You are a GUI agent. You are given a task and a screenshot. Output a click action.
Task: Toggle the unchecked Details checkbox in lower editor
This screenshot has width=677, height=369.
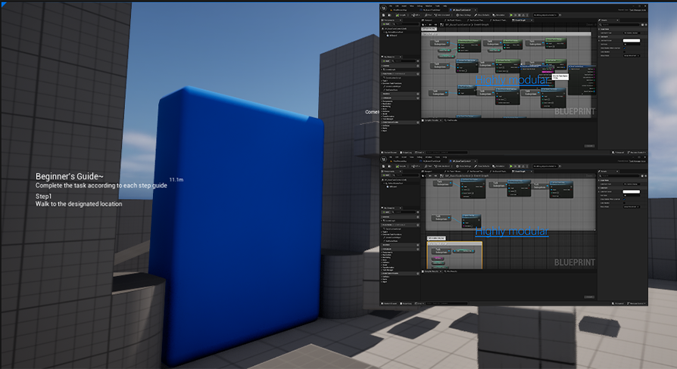pyautogui.click(x=624, y=203)
